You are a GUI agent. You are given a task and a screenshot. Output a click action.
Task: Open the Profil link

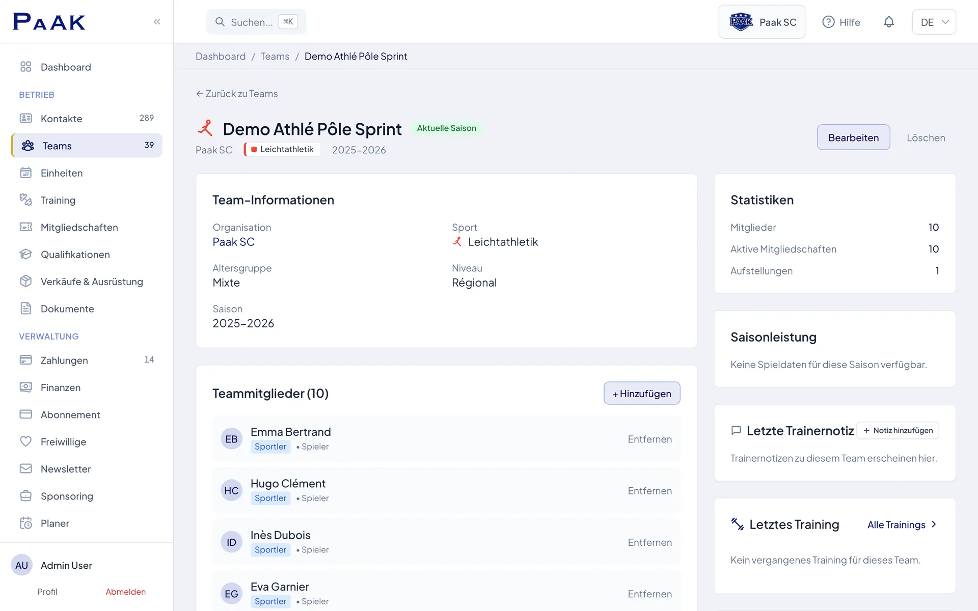47,592
